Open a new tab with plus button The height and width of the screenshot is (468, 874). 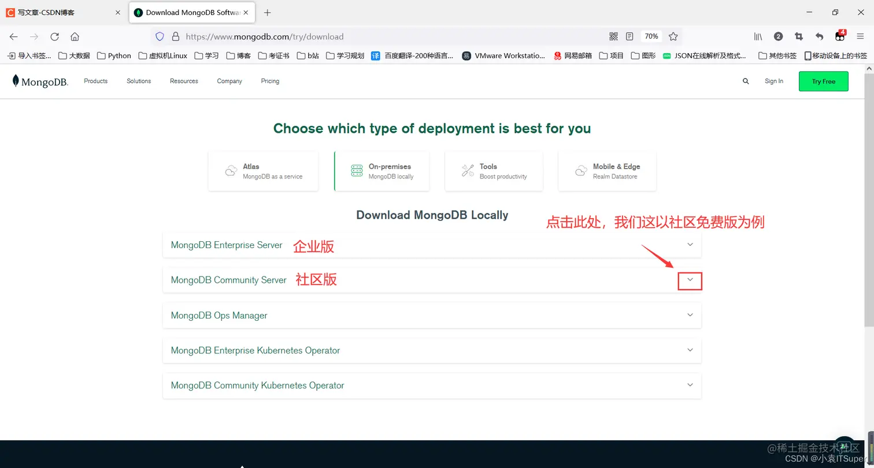[x=267, y=12]
